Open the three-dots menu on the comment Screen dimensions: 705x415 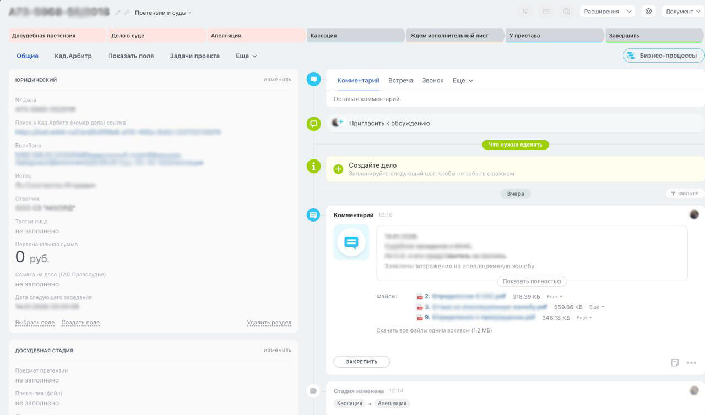pyautogui.click(x=691, y=363)
